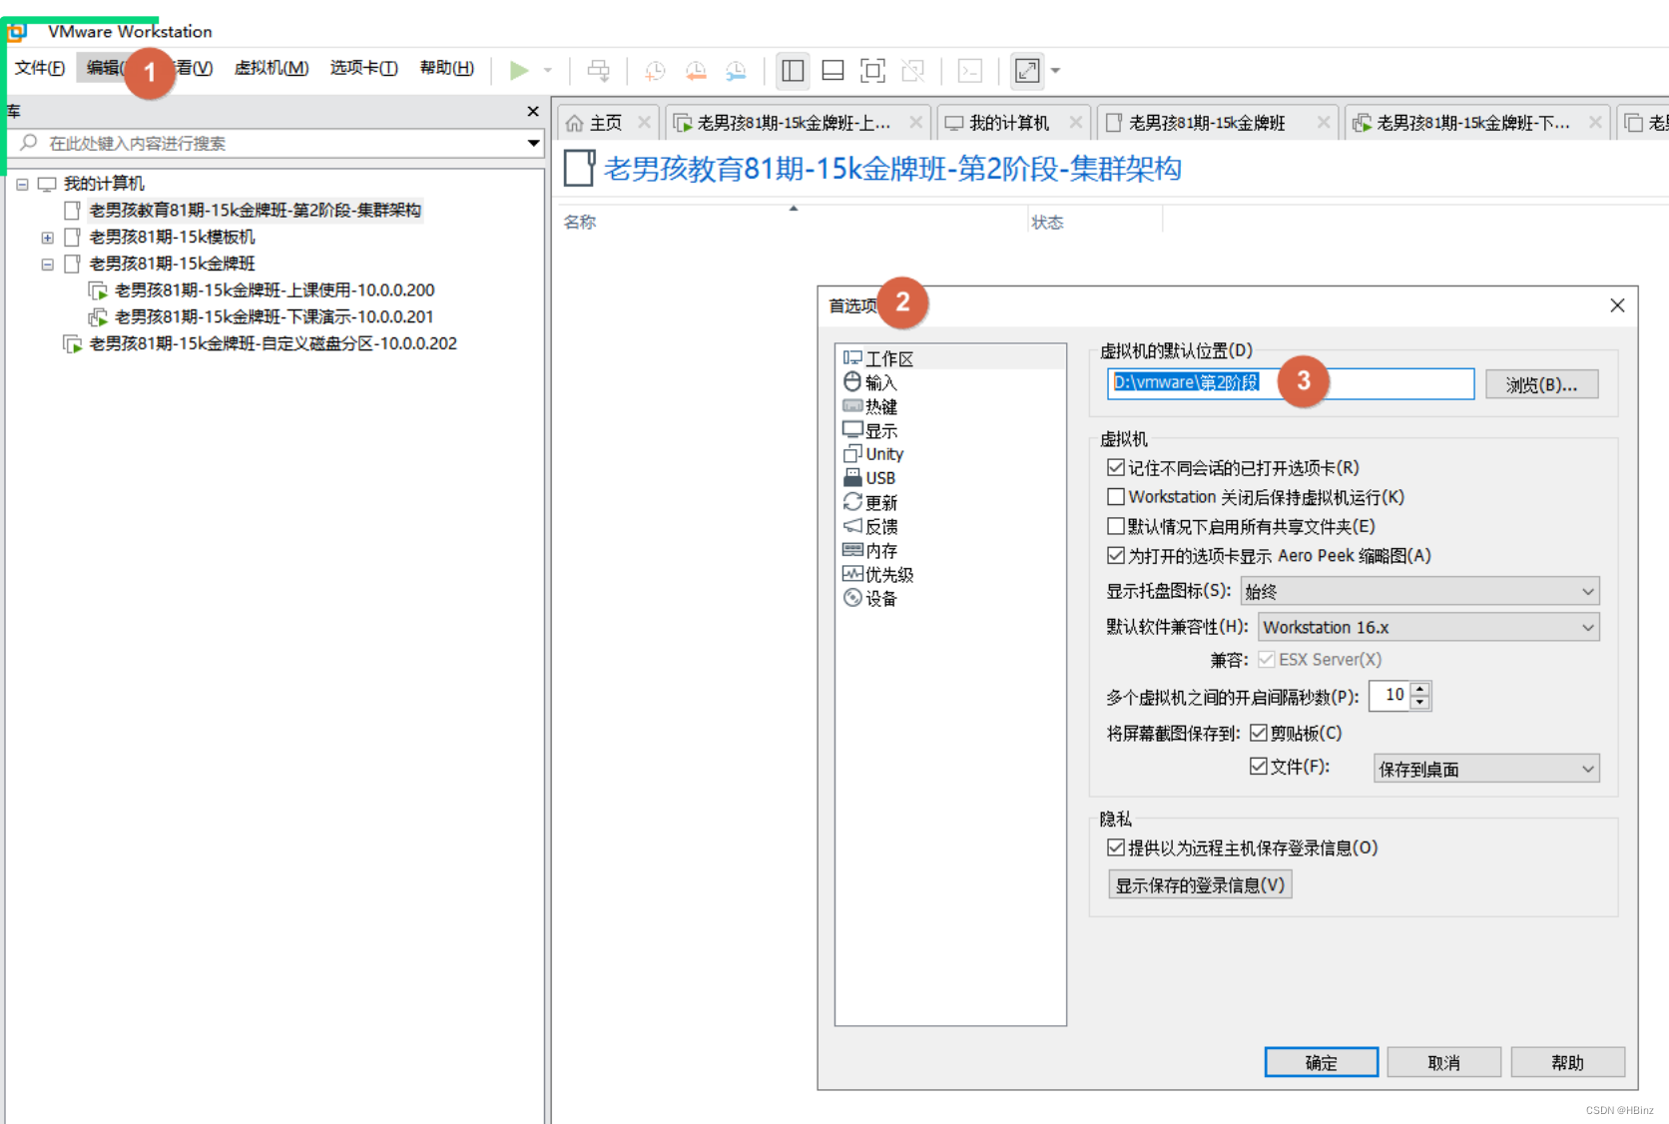This screenshot has width=1669, height=1124.
Task: Click 显示保存的登录信息(V) button
Action: 1200,884
